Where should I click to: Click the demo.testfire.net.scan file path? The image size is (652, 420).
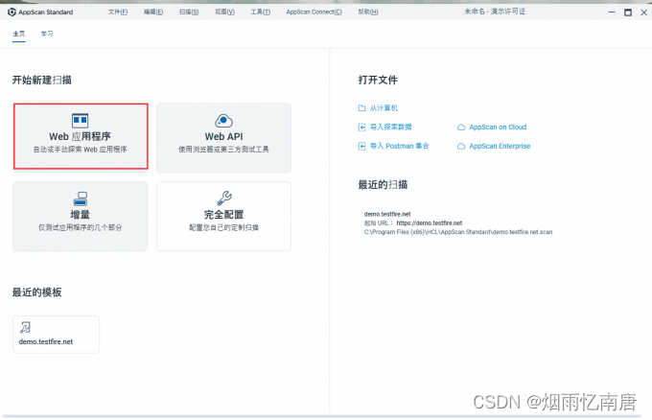pyautogui.click(x=458, y=232)
